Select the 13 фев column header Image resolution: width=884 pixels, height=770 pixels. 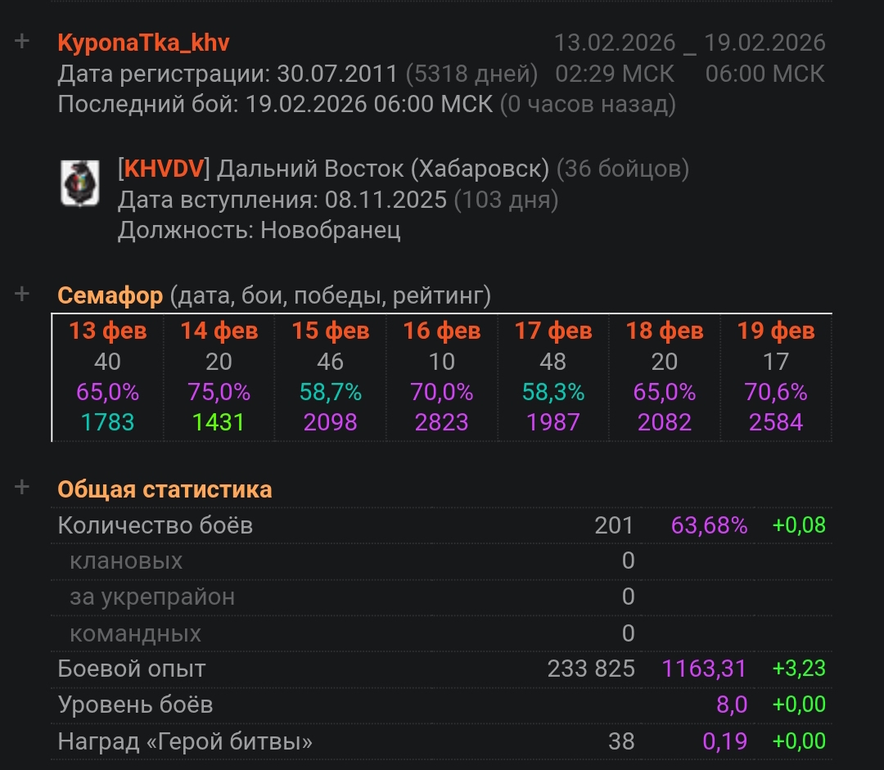(108, 331)
